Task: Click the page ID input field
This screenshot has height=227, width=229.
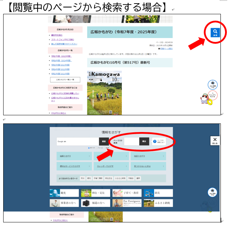Action: coord(131,142)
